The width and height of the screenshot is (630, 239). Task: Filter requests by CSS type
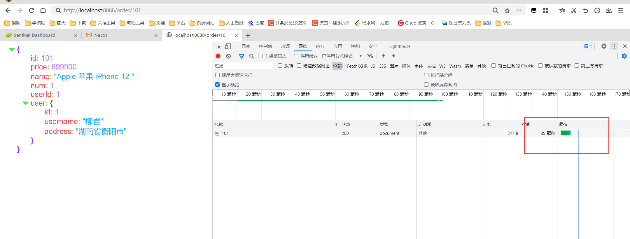click(x=382, y=66)
